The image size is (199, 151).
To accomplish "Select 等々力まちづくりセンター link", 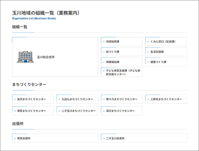I will pyautogui.click(x=121, y=99).
